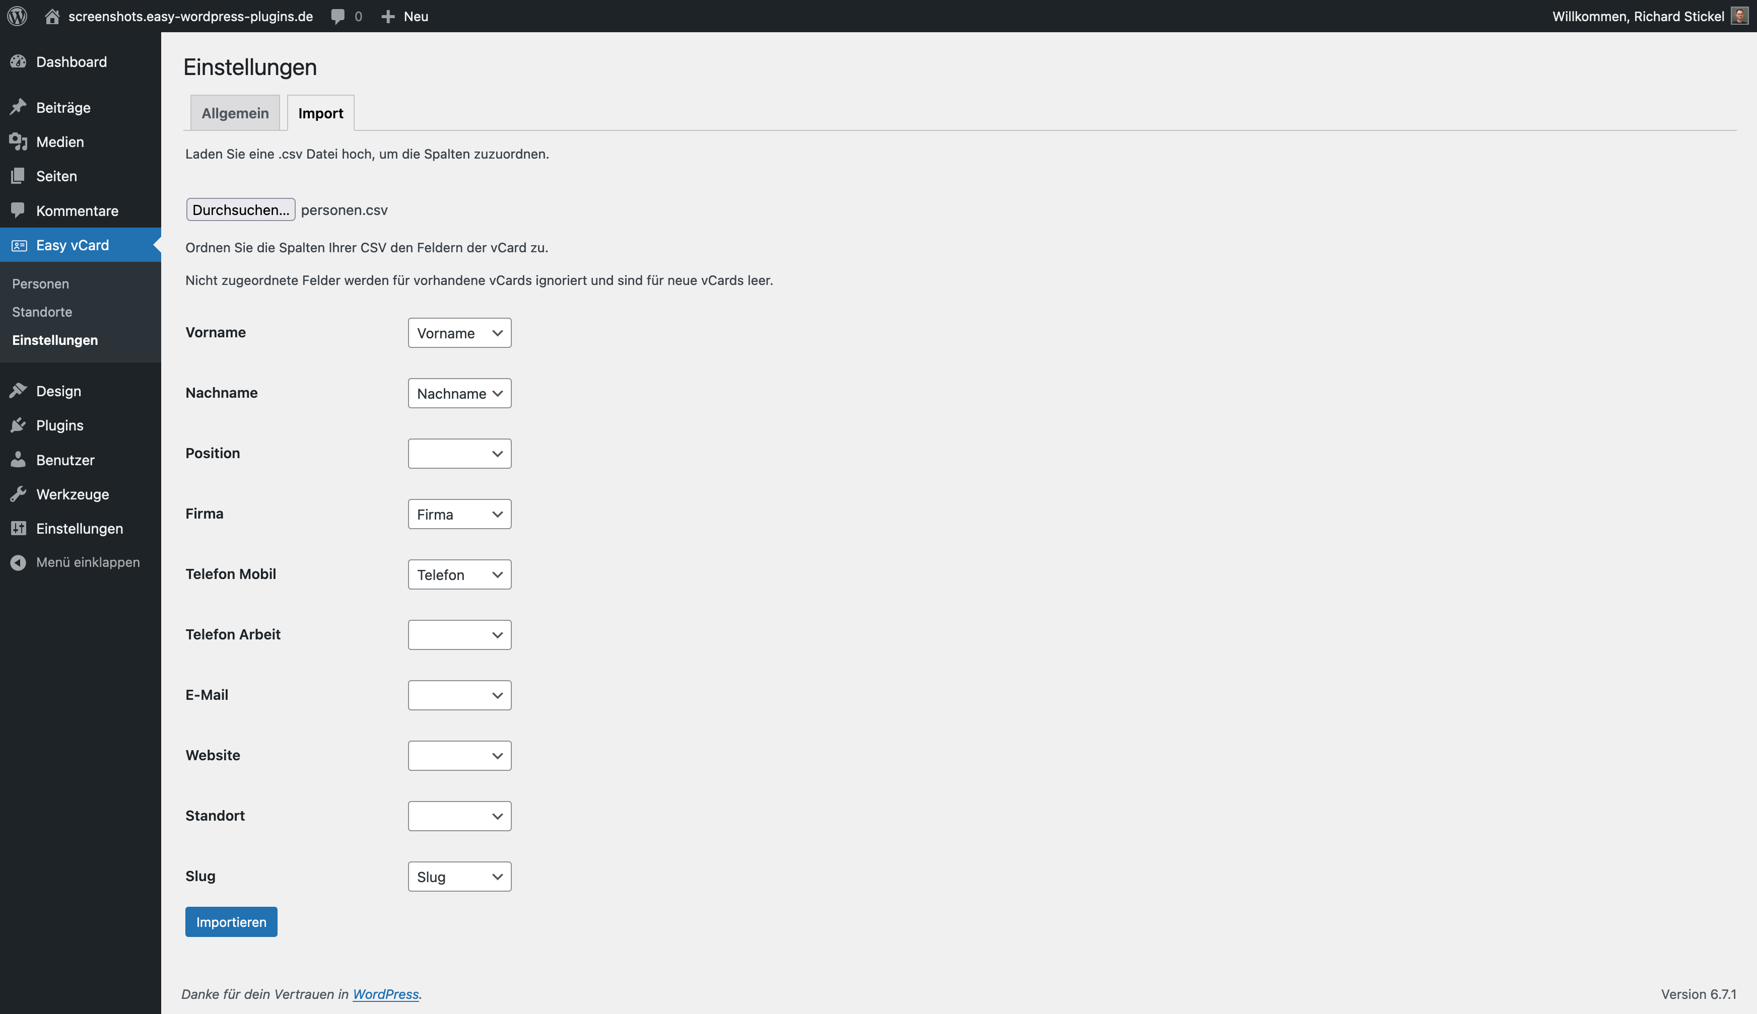
Task: Click Willkommen, Richard Stickel
Action: [x=1638, y=17]
